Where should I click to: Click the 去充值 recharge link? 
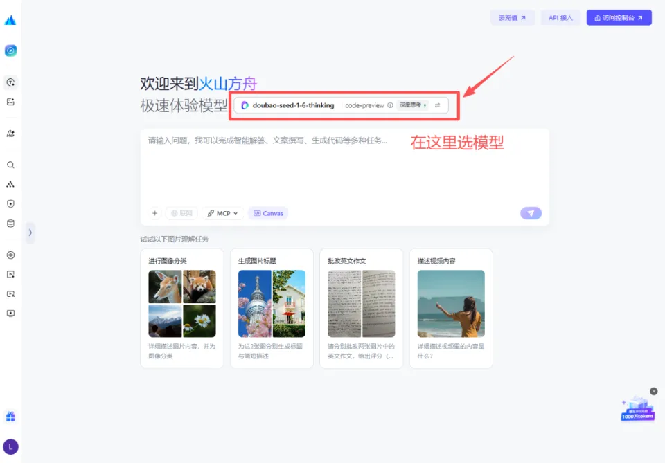pos(512,17)
